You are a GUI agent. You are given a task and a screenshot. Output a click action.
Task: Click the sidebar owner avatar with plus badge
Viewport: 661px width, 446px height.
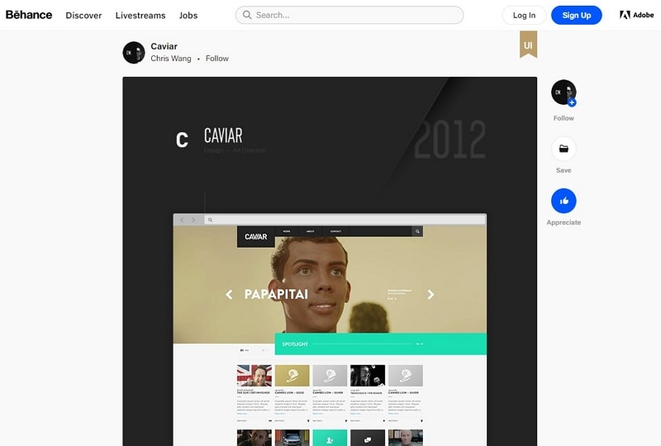pyautogui.click(x=564, y=93)
